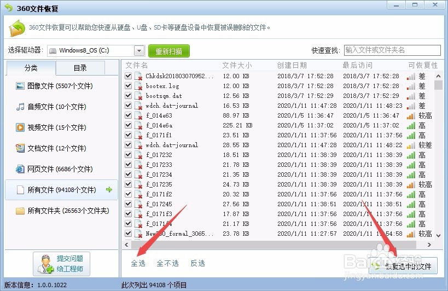Toggle checkbox for f_014e63

129,115
